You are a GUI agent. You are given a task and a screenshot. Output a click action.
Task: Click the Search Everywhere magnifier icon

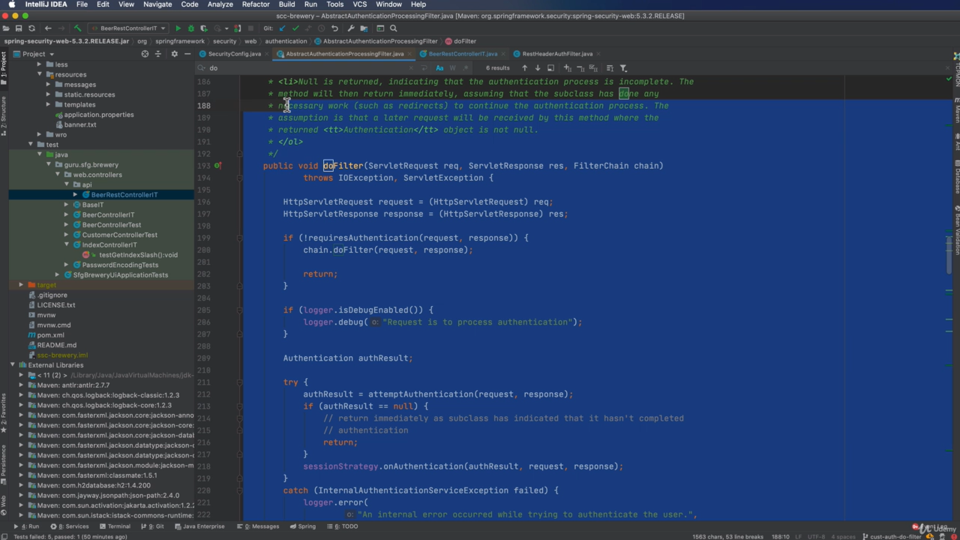click(393, 28)
